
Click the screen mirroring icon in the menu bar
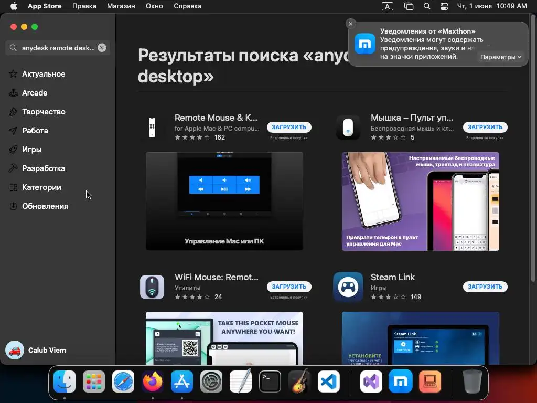click(409, 6)
